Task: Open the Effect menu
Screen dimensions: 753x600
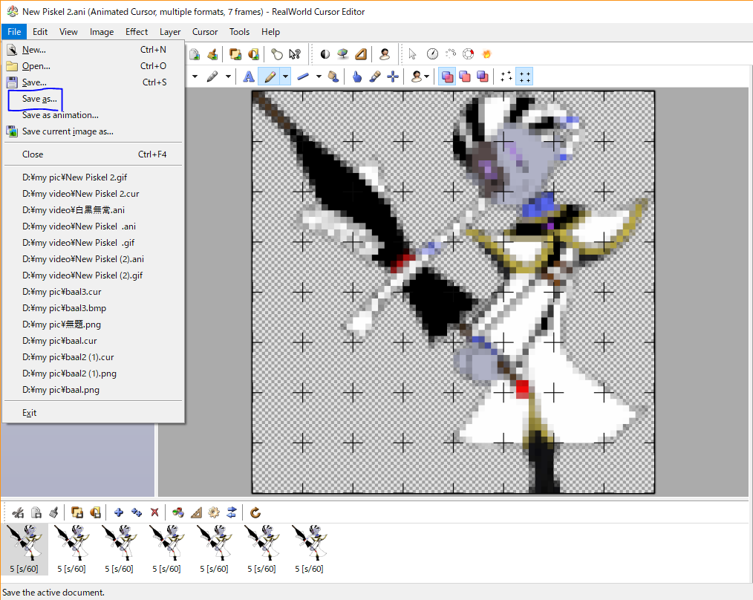Action: [137, 32]
